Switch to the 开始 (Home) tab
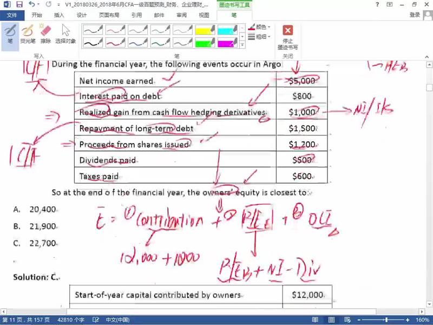This screenshot has height=325, width=433. 37,15
